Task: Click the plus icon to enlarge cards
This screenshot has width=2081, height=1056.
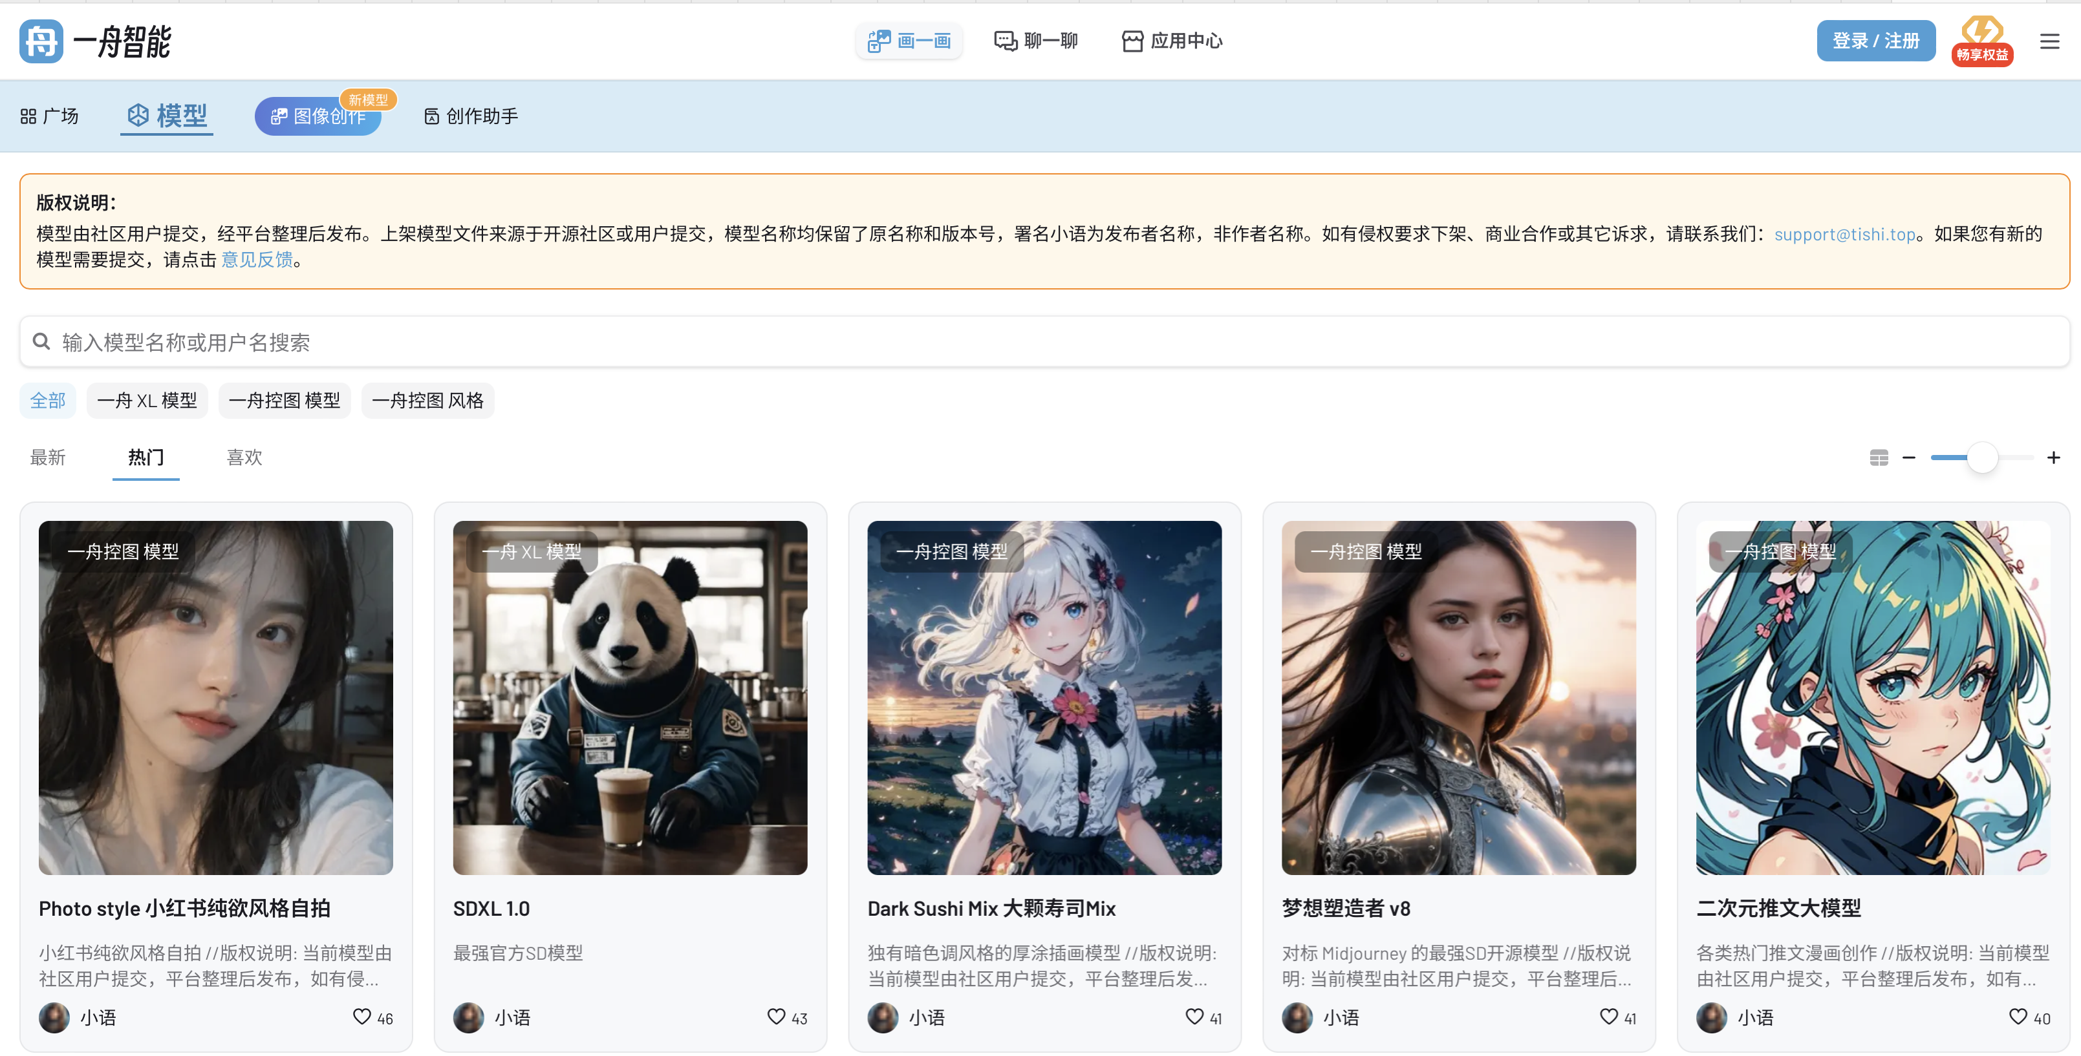Action: pos(2053,458)
